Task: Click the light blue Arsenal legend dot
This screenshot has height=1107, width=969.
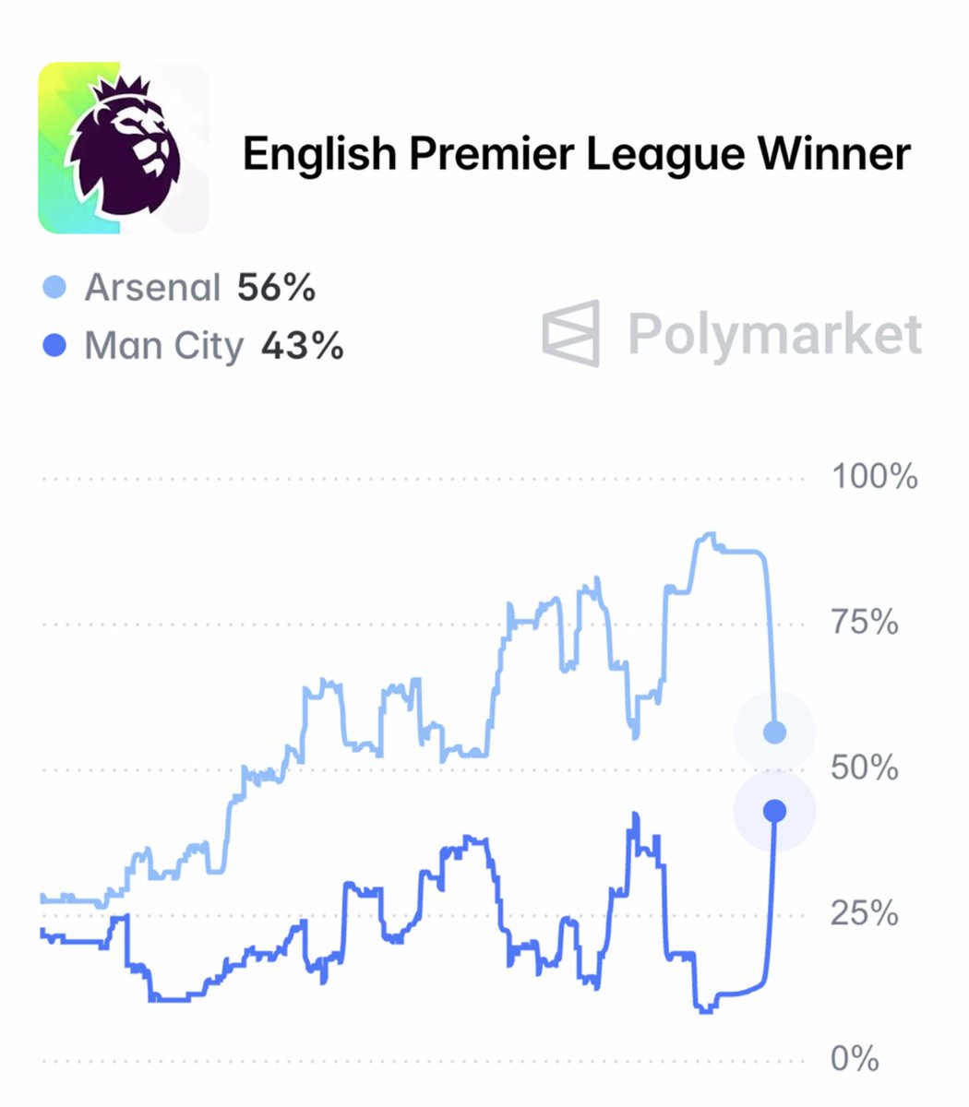Action: (55, 289)
